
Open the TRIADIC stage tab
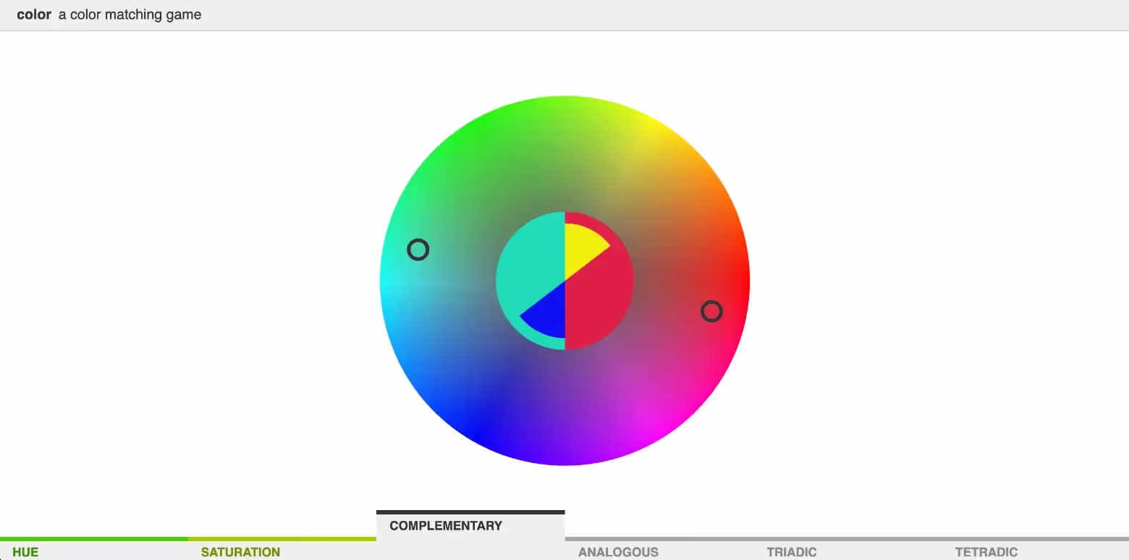coord(792,552)
